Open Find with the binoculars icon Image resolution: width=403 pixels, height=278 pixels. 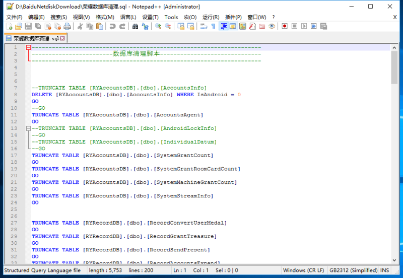pyautogui.click(x=135, y=26)
